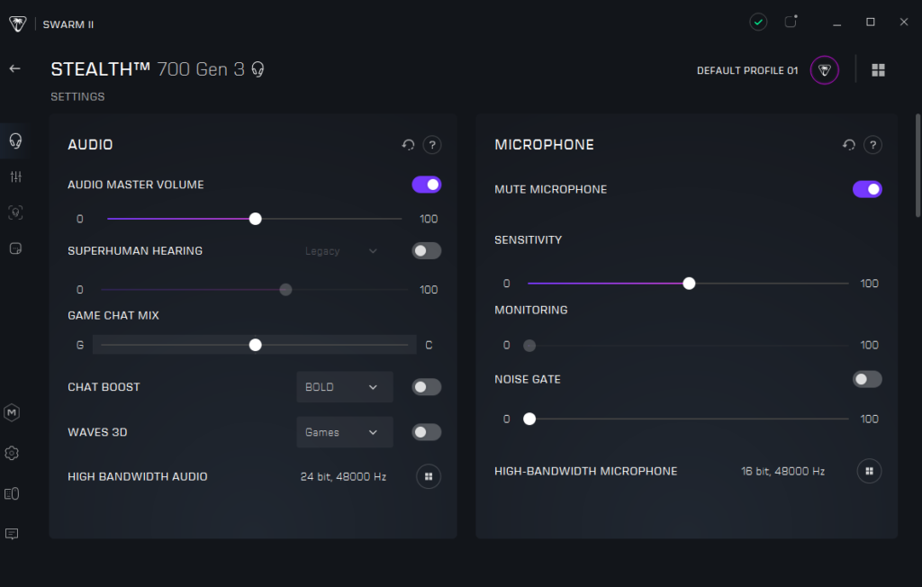Select the headset settings sidebar tab
This screenshot has width=922, height=587.
click(x=15, y=140)
